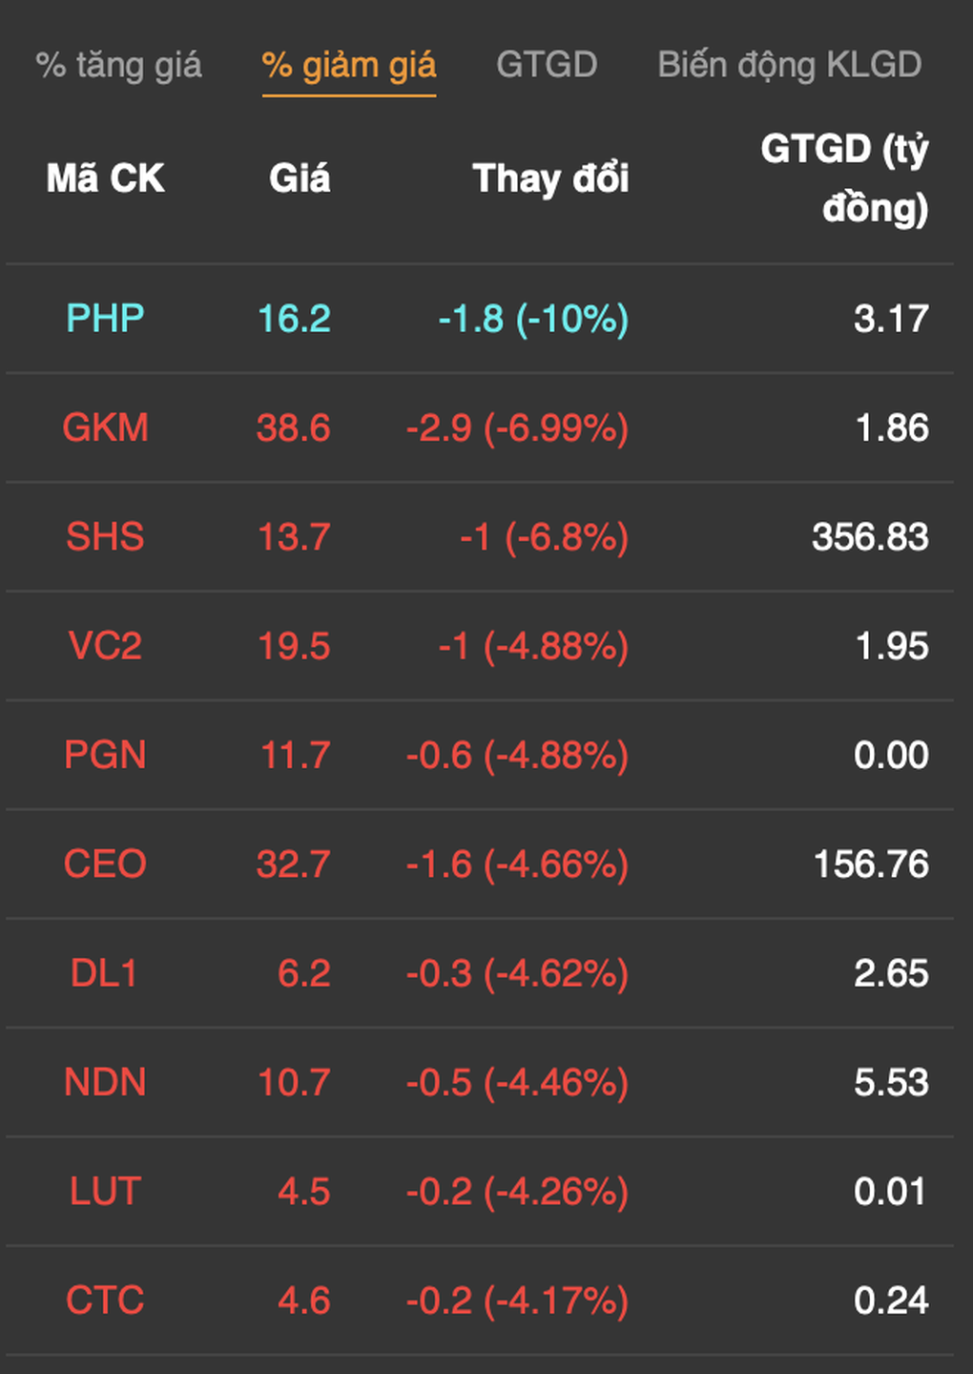This screenshot has height=1374, width=973.
Task: Click the Mã CK column header
Action: click(x=105, y=178)
